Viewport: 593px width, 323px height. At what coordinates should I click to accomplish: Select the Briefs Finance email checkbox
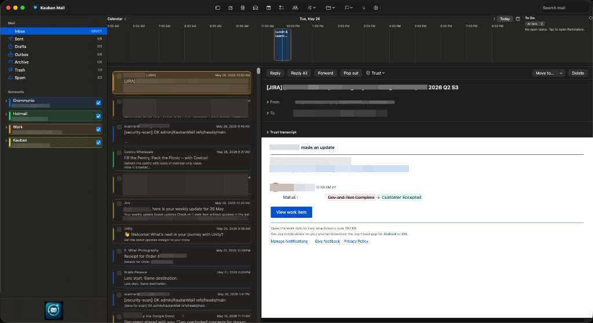(119, 273)
